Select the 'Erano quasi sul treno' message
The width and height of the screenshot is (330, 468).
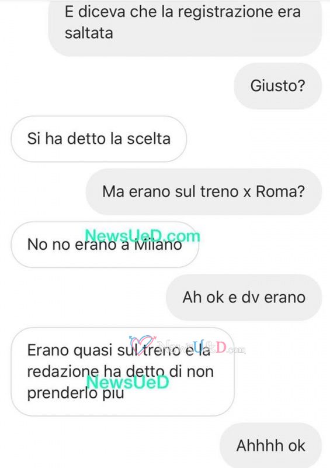pyautogui.click(x=123, y=371)
